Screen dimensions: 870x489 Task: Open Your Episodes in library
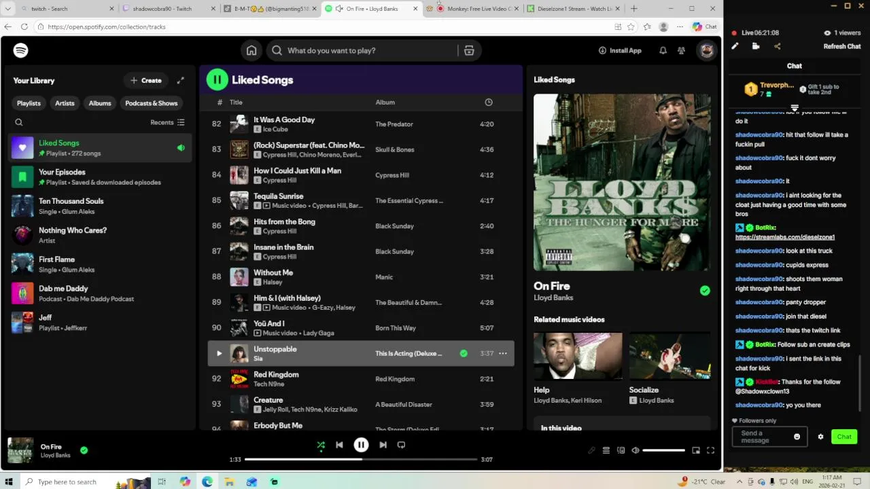[100, 177]
